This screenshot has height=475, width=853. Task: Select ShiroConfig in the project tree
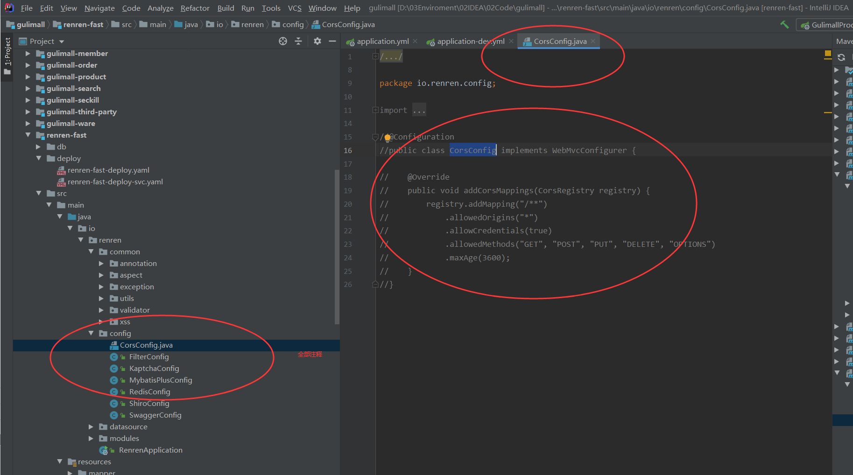[x=149, y=403]
